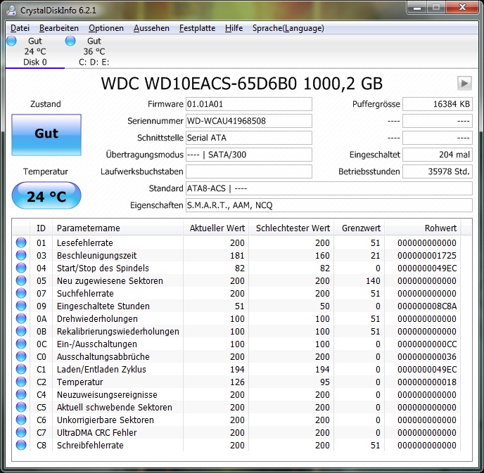
Task: Click the Aktueller Wert column header
Action: pyautogui.click(x=216, y=228)
